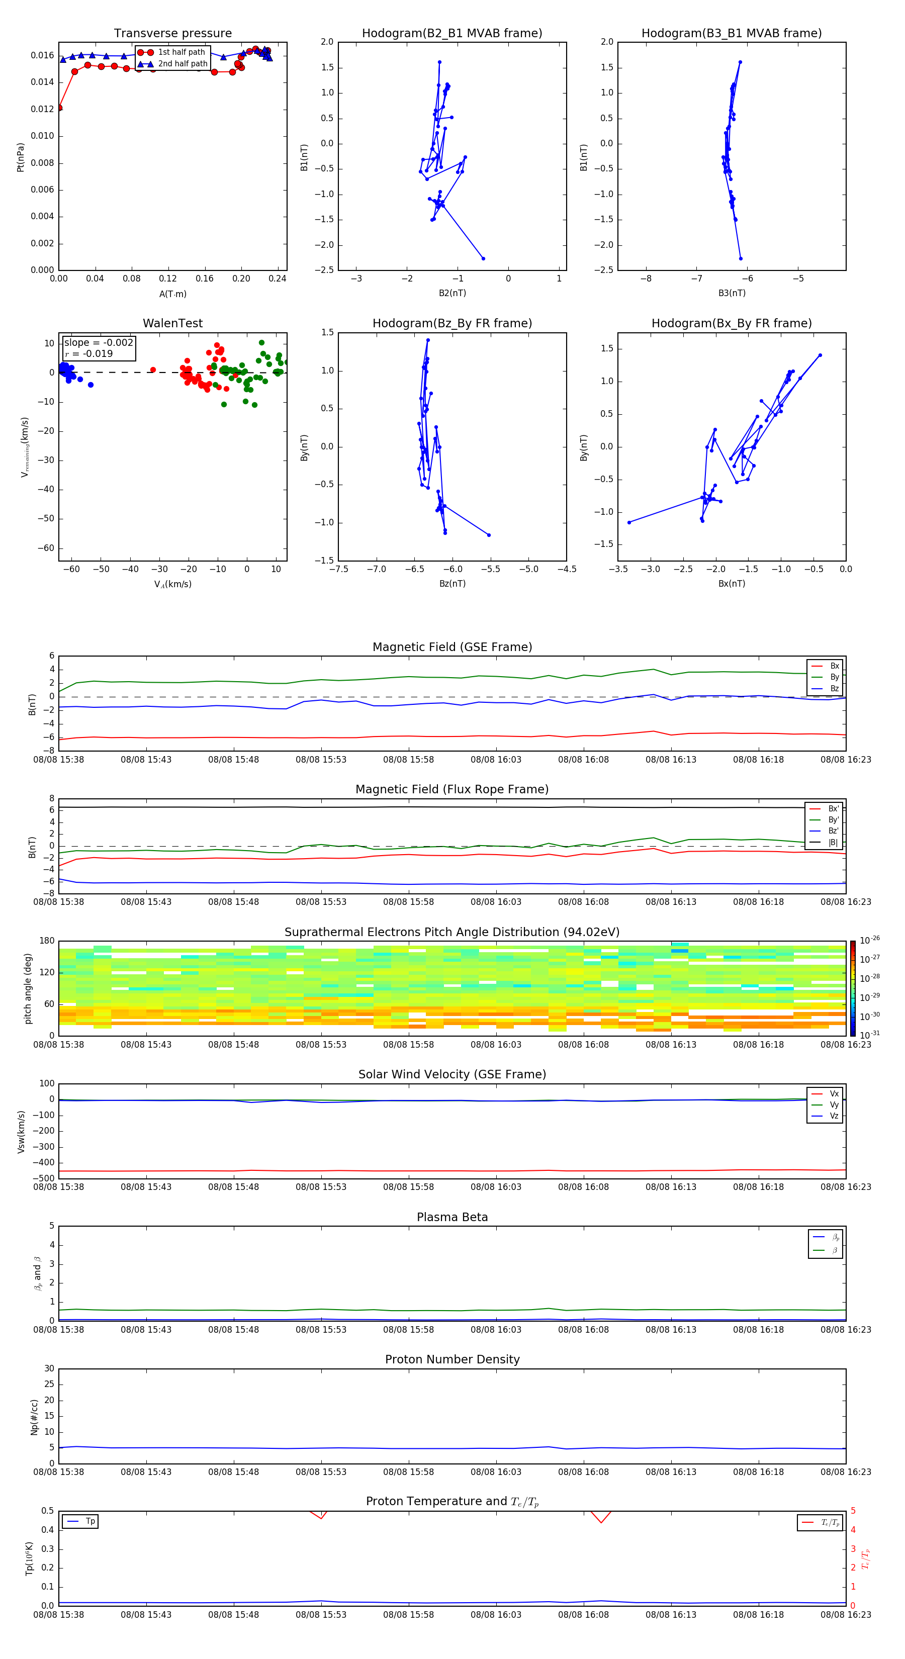This screenshot has height=1659, width=905.
Task: Click the 'Bx(nT)' x-axis label
Action: [x=732, y=584]
